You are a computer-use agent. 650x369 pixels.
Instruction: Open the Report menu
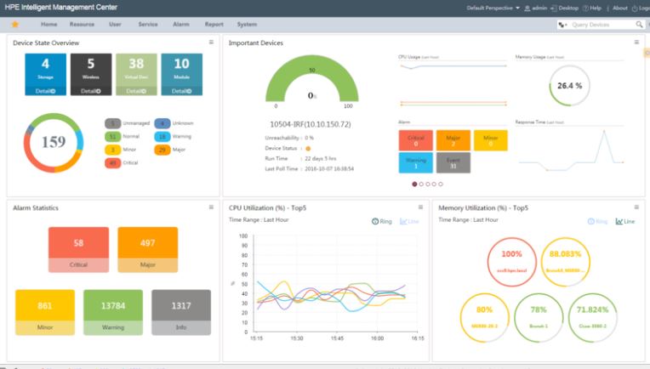214,25
